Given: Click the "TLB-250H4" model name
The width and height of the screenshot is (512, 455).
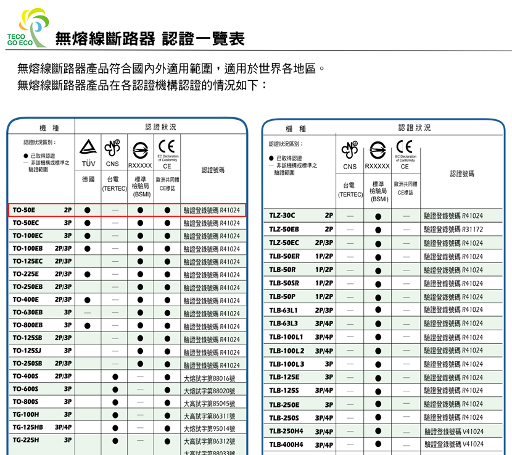Looking at the screenshot, I should [286, 432].
